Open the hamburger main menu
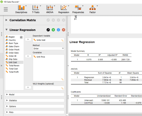 [x=6, y=9]
